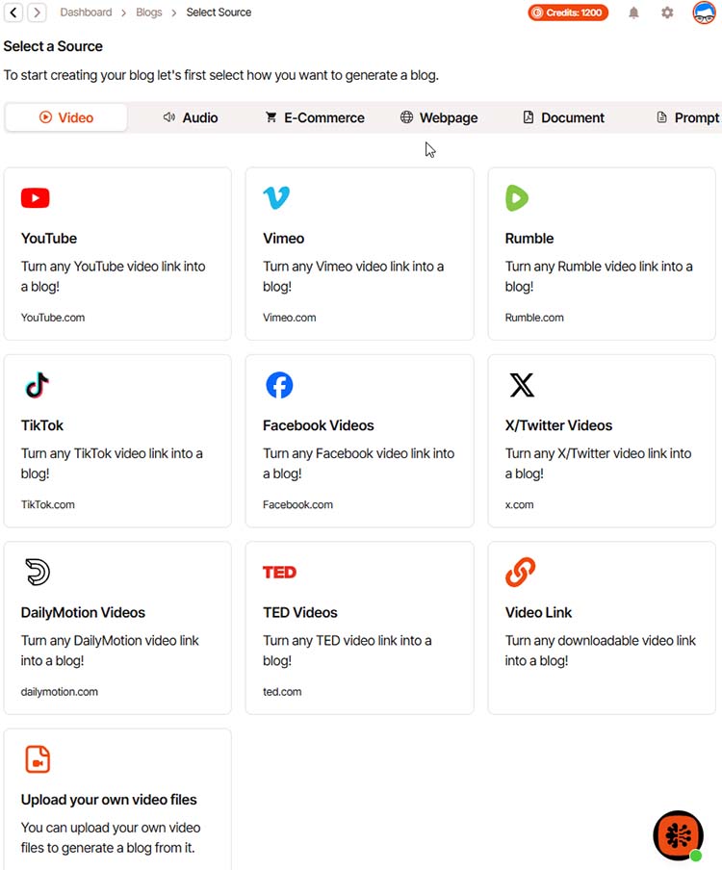Click the dailymotion.com text

tap(60, 691)
